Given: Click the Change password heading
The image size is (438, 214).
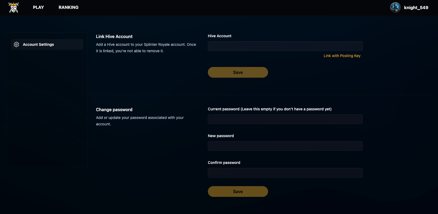Looking at the screenshot, I should tap(114, 110).
